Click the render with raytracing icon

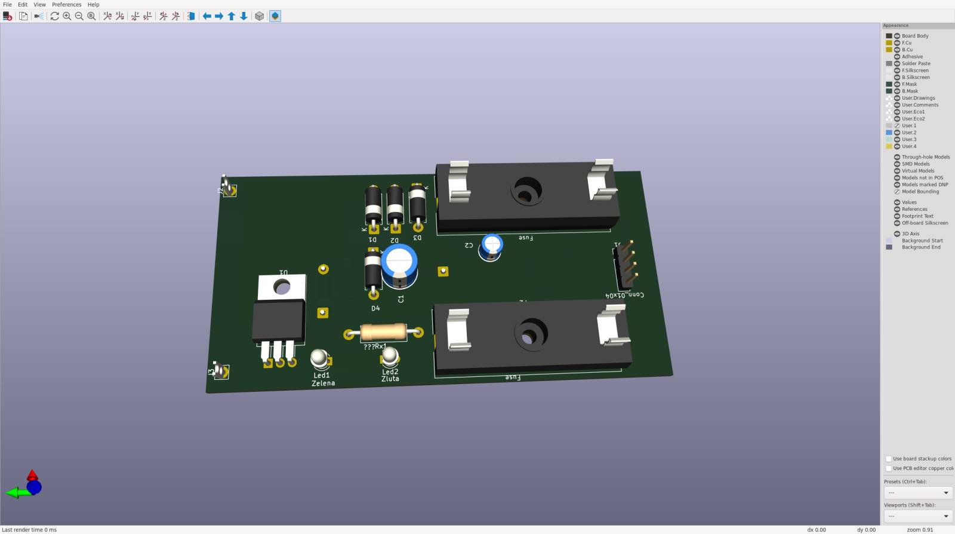(x=39, y=16)
